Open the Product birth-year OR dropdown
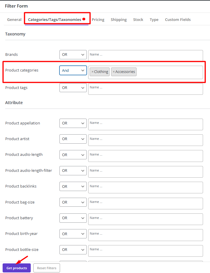Viewport: 210px width, 273px height. pyautogui.click(x=73, y=233)
